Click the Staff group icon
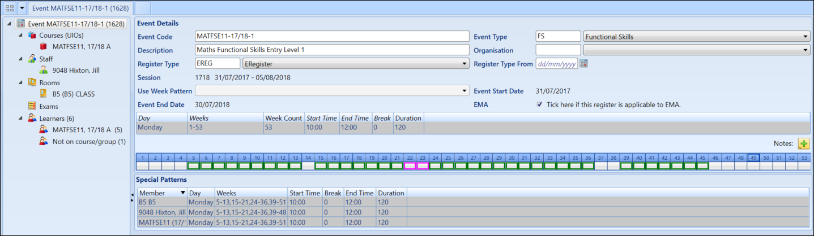Image resolution: width=814 pixels, height=236 pixels. (32, 59)
